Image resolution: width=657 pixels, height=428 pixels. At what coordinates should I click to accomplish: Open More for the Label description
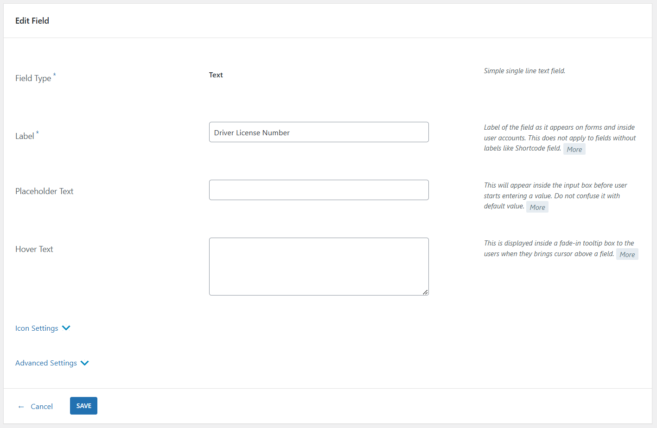point(574,149)
